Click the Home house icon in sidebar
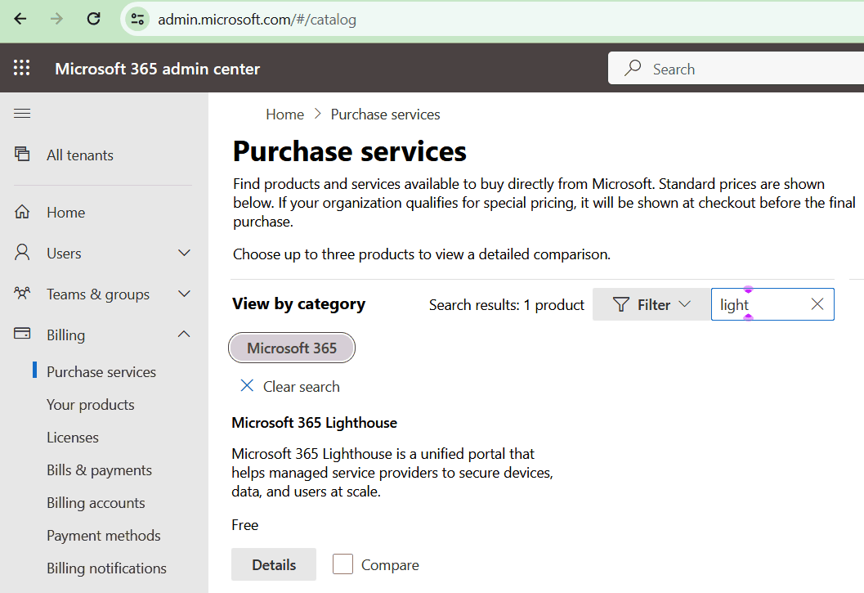The width and height of the screenshot is (864, 593). click(22, 212)
